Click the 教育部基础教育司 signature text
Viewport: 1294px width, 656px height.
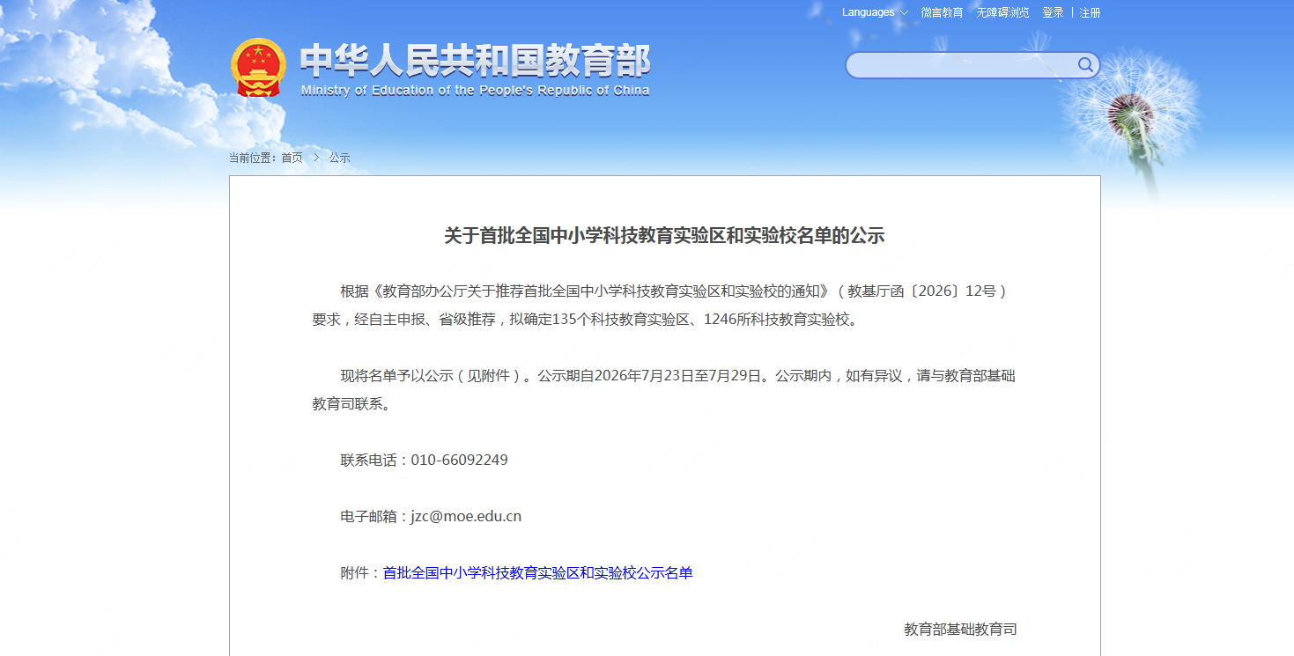coord(960,630)
